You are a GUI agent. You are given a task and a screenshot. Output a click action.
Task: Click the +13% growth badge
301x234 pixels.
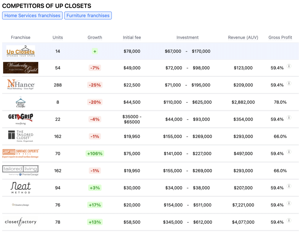coord(95,222)
